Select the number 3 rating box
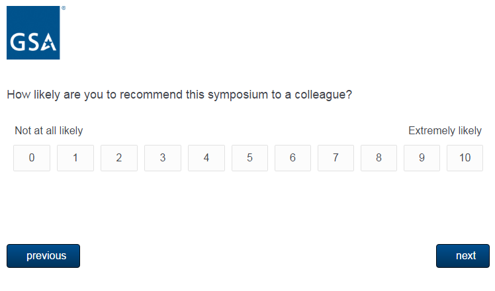 [163, 158]
